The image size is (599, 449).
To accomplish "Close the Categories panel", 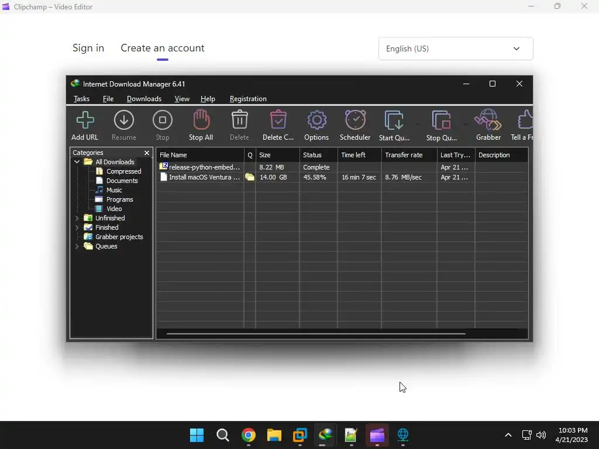I will coord(147,153).
